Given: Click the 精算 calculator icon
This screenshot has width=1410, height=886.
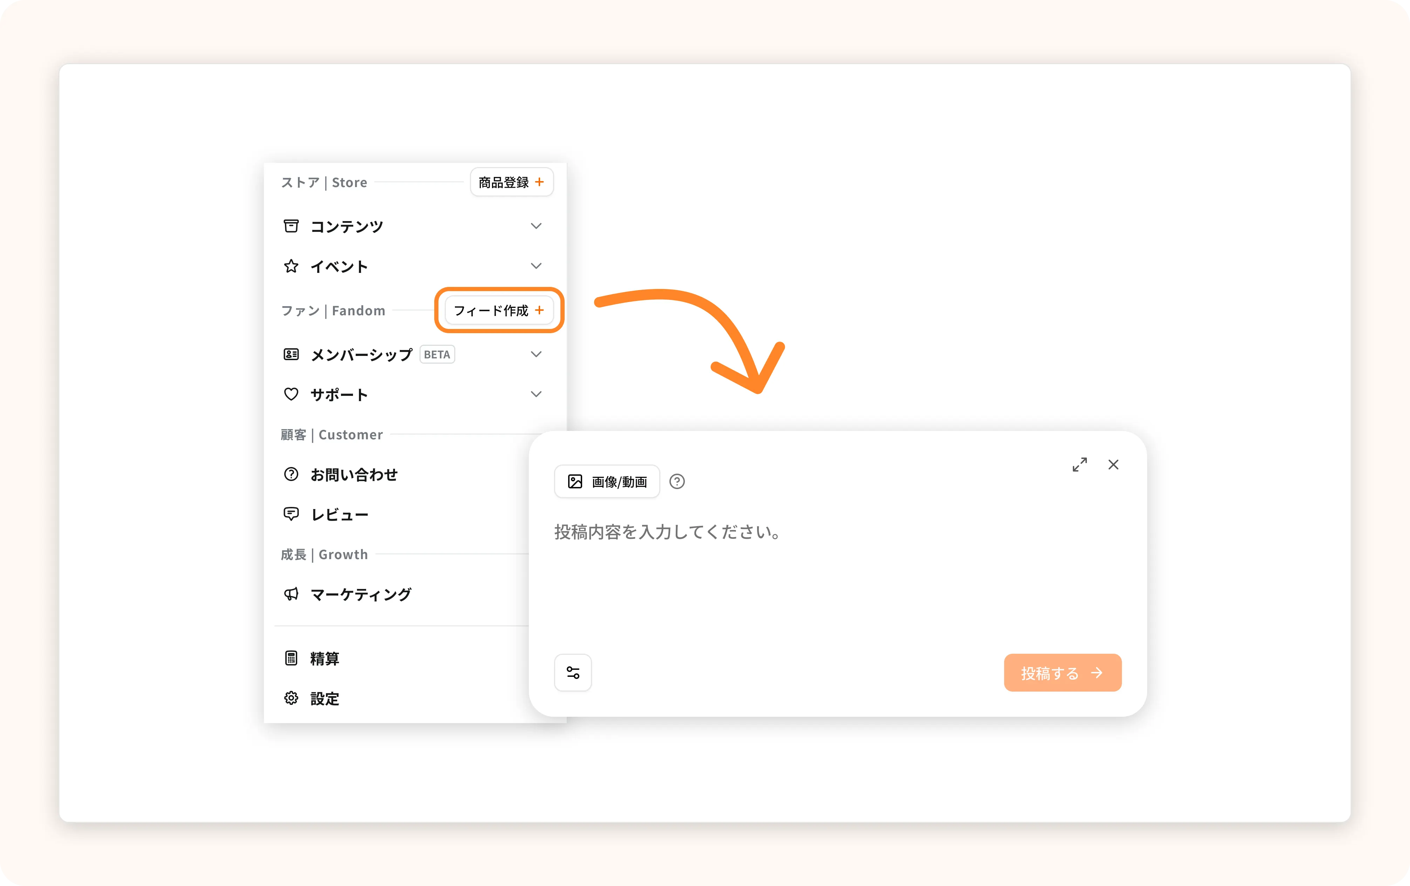Looking at the screenshot, I should point(291,658).
